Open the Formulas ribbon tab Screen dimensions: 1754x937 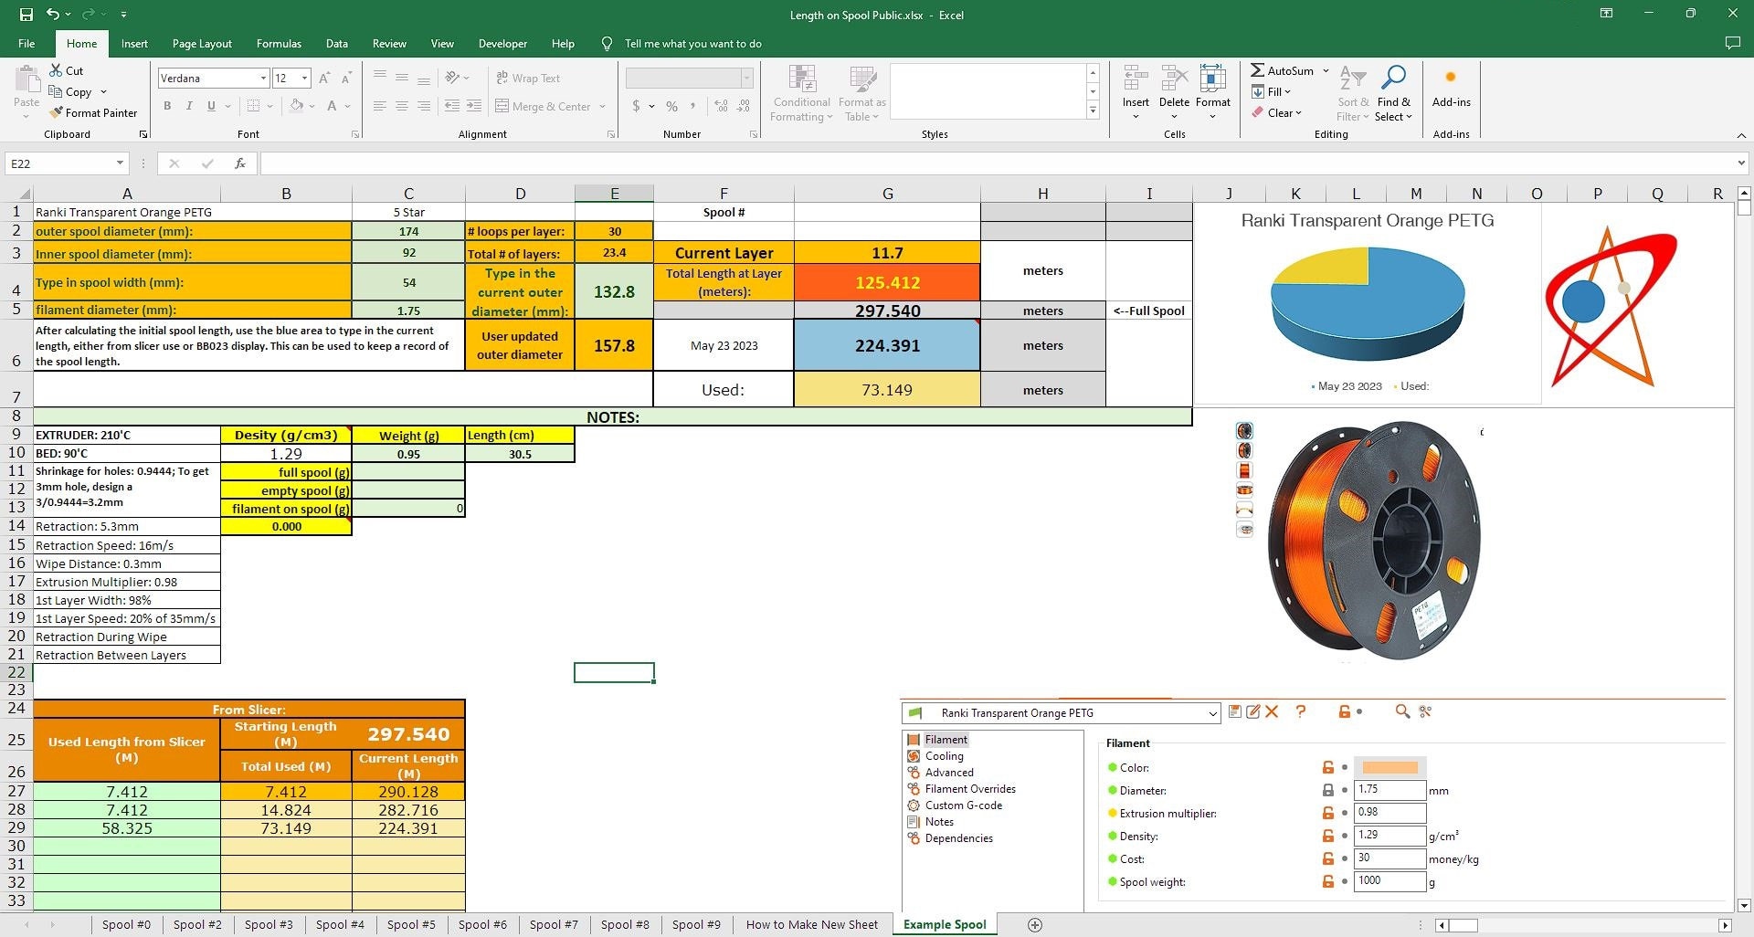click(x=279, y=43)
